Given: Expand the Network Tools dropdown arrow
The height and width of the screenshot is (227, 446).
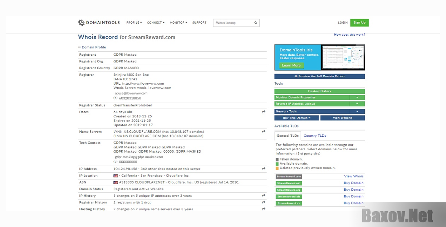Looking at the screenshot, I should [x=357, y=112].
